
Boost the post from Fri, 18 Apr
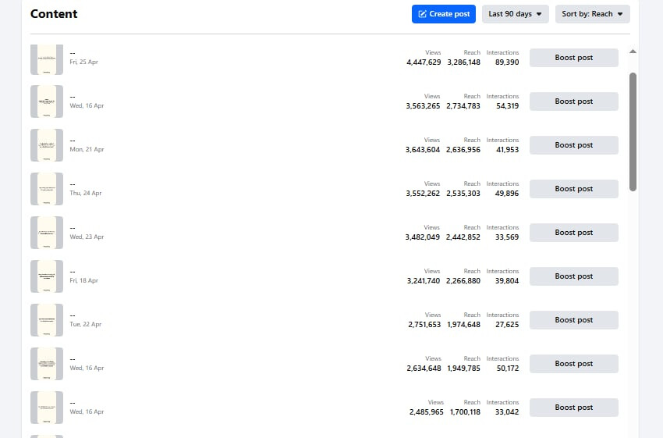[574, 276]
